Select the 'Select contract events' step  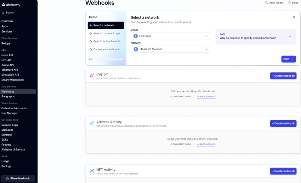106,41
